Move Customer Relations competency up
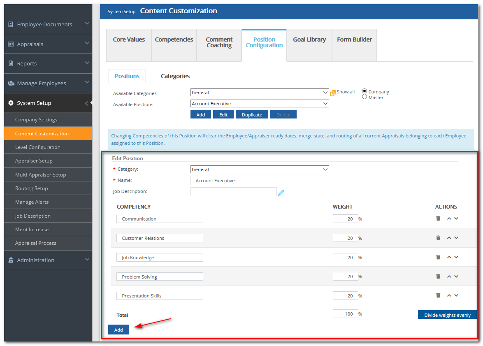Screen dimensions: 483x346 pos(449,238)
